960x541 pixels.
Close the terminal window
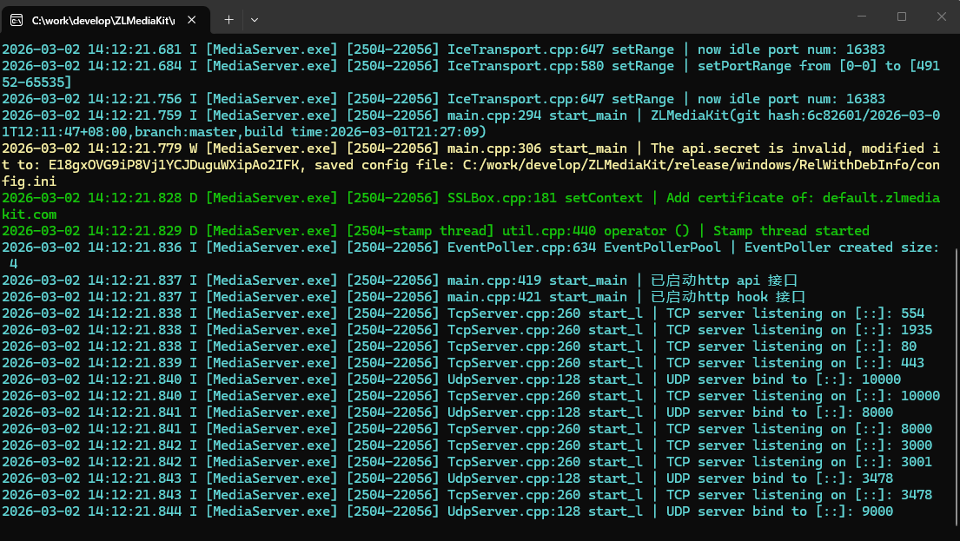point(940,16)
